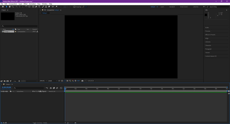Select the Zoom magnifier tool
This screenshot has width=230, height=124.
(13, 7)
